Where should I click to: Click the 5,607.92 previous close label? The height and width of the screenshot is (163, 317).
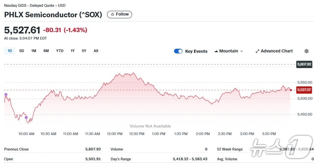304,64
